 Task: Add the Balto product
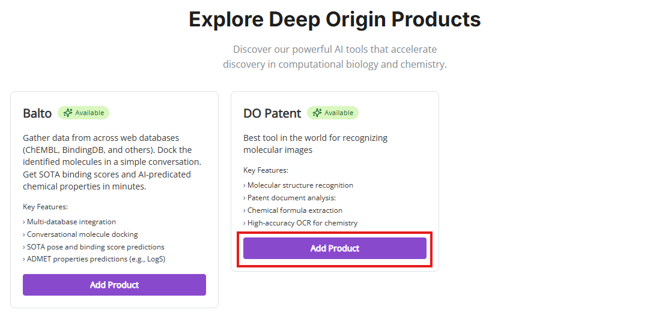coord(114,285)
